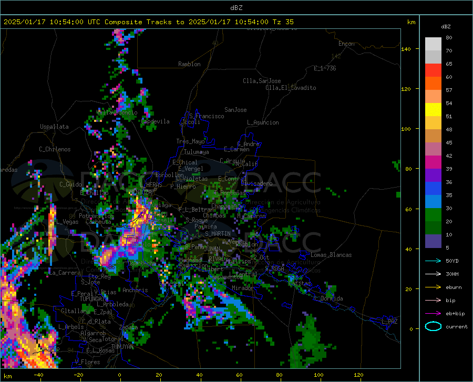Click the E_1-736 map label
Viewport: 473px width, 382px height.
click(325, 68)
